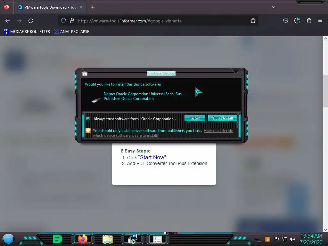
Task: Click the page scrollbar up arrow
Action: [x=325, y=38]
